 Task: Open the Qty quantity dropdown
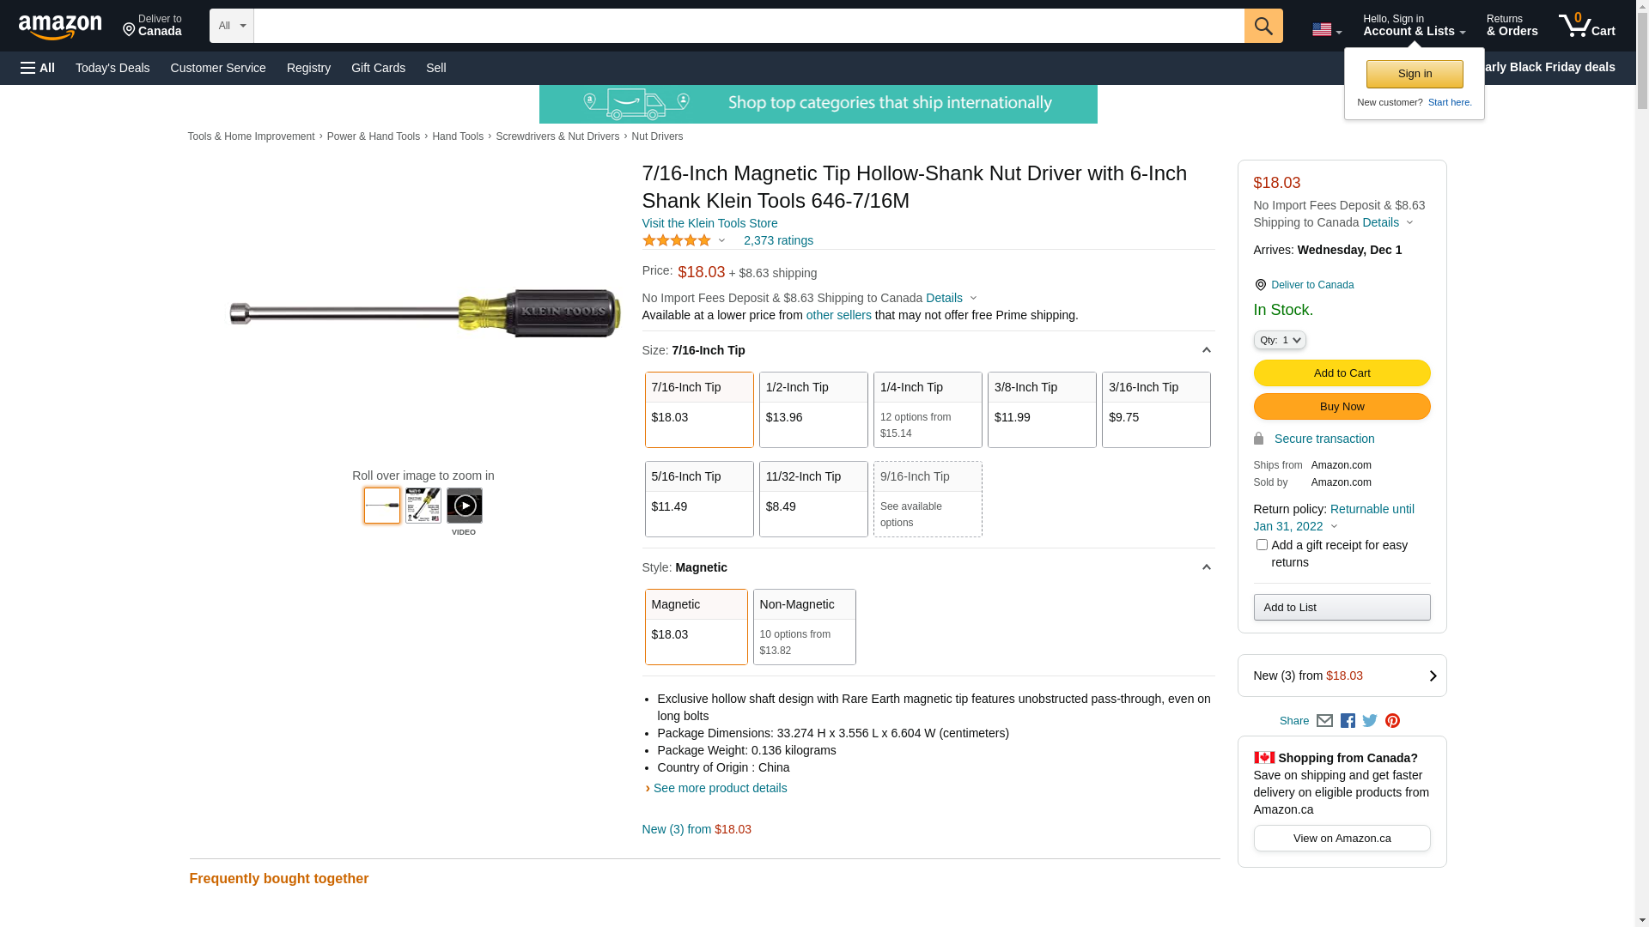(x=1280, y=341)
